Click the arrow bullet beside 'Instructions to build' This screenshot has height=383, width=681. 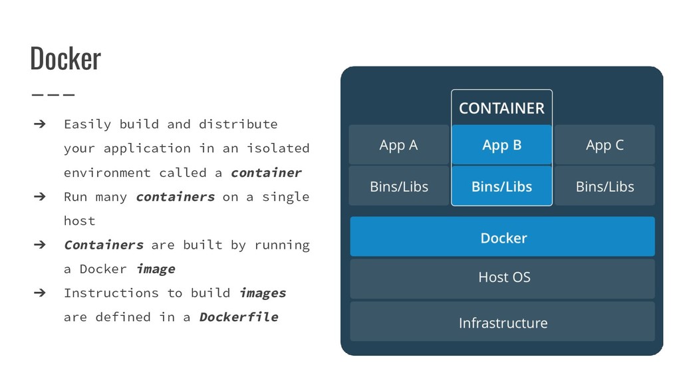(39, 293)
